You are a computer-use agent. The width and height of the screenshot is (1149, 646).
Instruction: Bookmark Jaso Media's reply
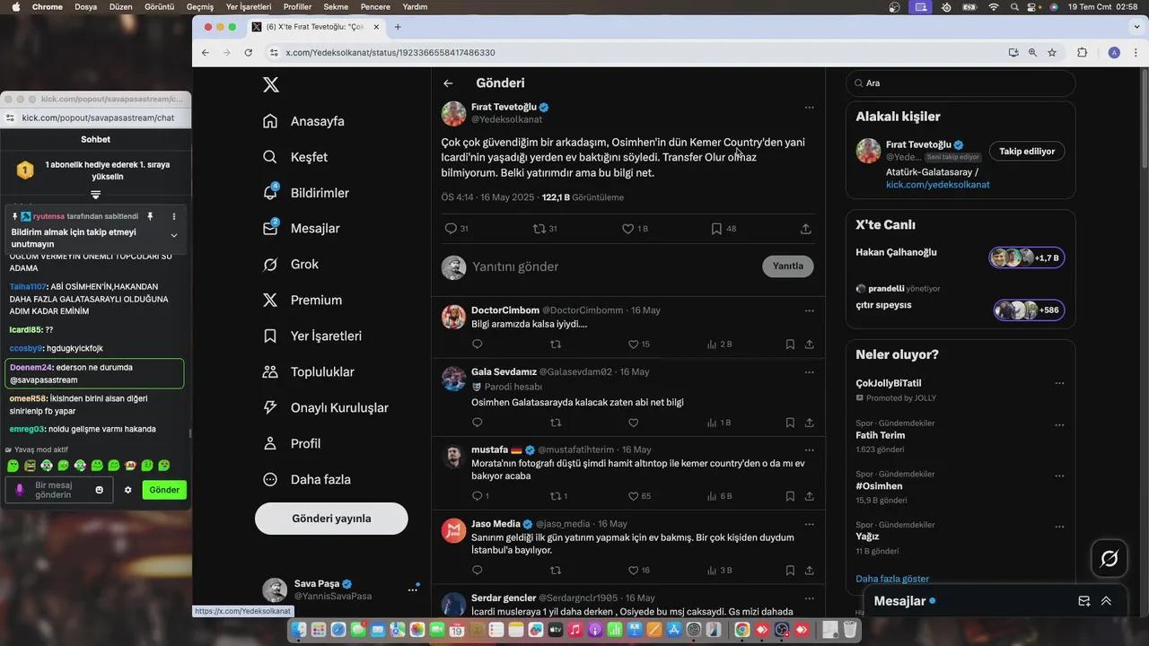[790, 570]
